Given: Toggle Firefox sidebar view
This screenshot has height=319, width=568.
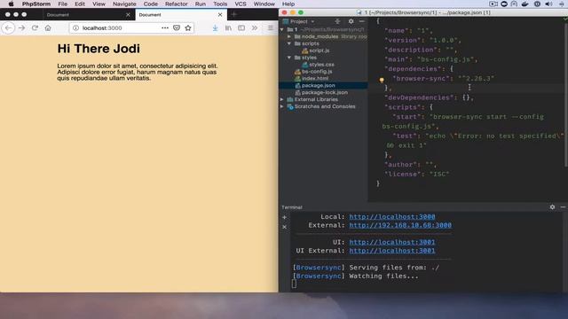Looking at the screenshot, I should tap(241, 27).
